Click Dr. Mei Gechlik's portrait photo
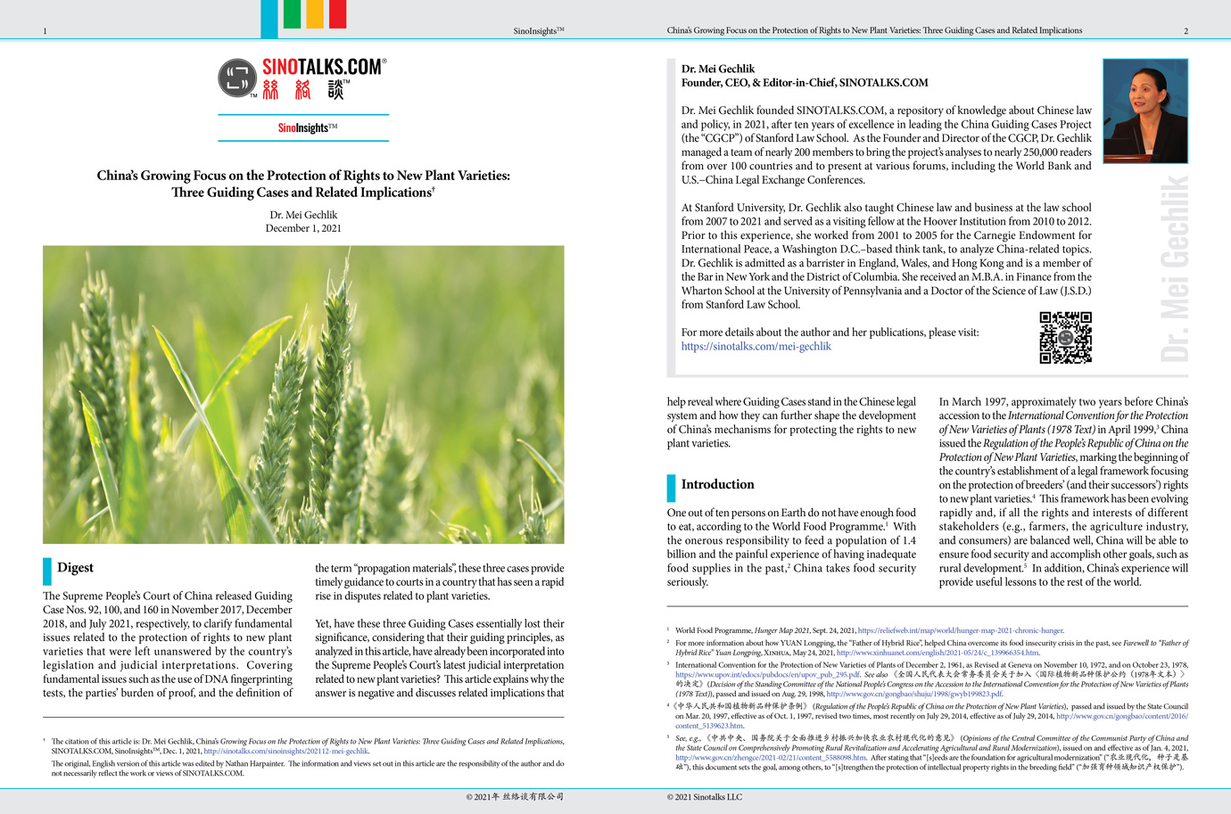 point(1145,111)
